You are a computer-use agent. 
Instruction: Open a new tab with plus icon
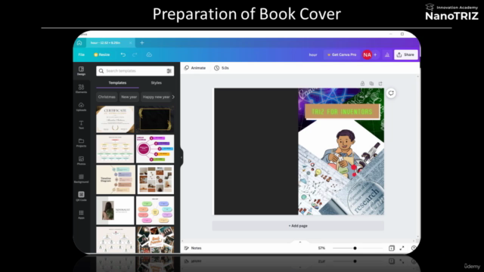(142, 43)
